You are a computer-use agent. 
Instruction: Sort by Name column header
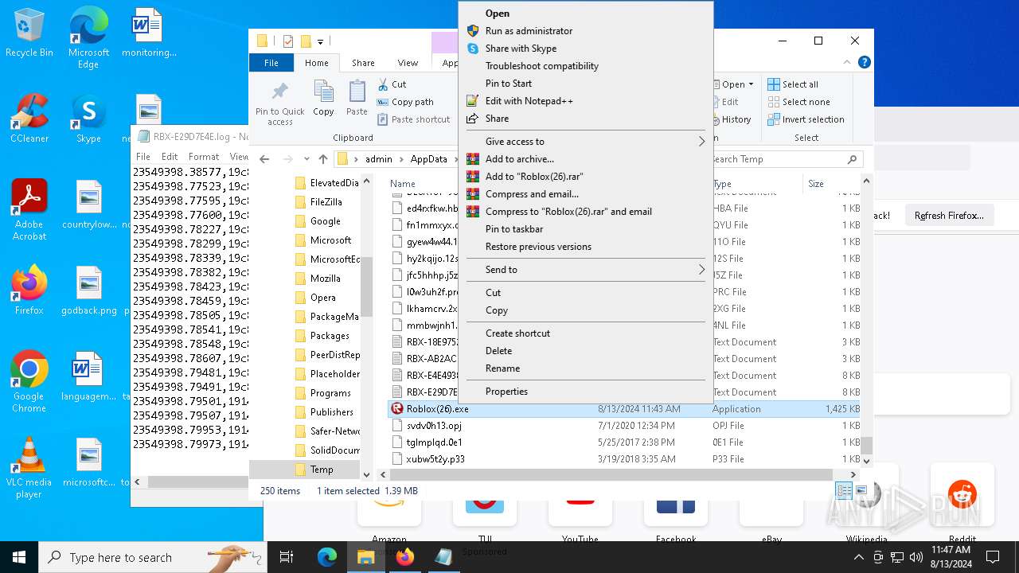click(402, 184)
